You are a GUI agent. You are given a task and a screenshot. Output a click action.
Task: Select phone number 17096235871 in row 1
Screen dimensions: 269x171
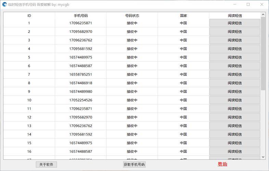81,23
